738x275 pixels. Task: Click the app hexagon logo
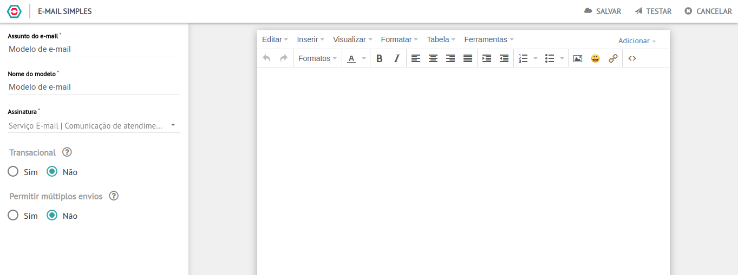tap(14, 11)
